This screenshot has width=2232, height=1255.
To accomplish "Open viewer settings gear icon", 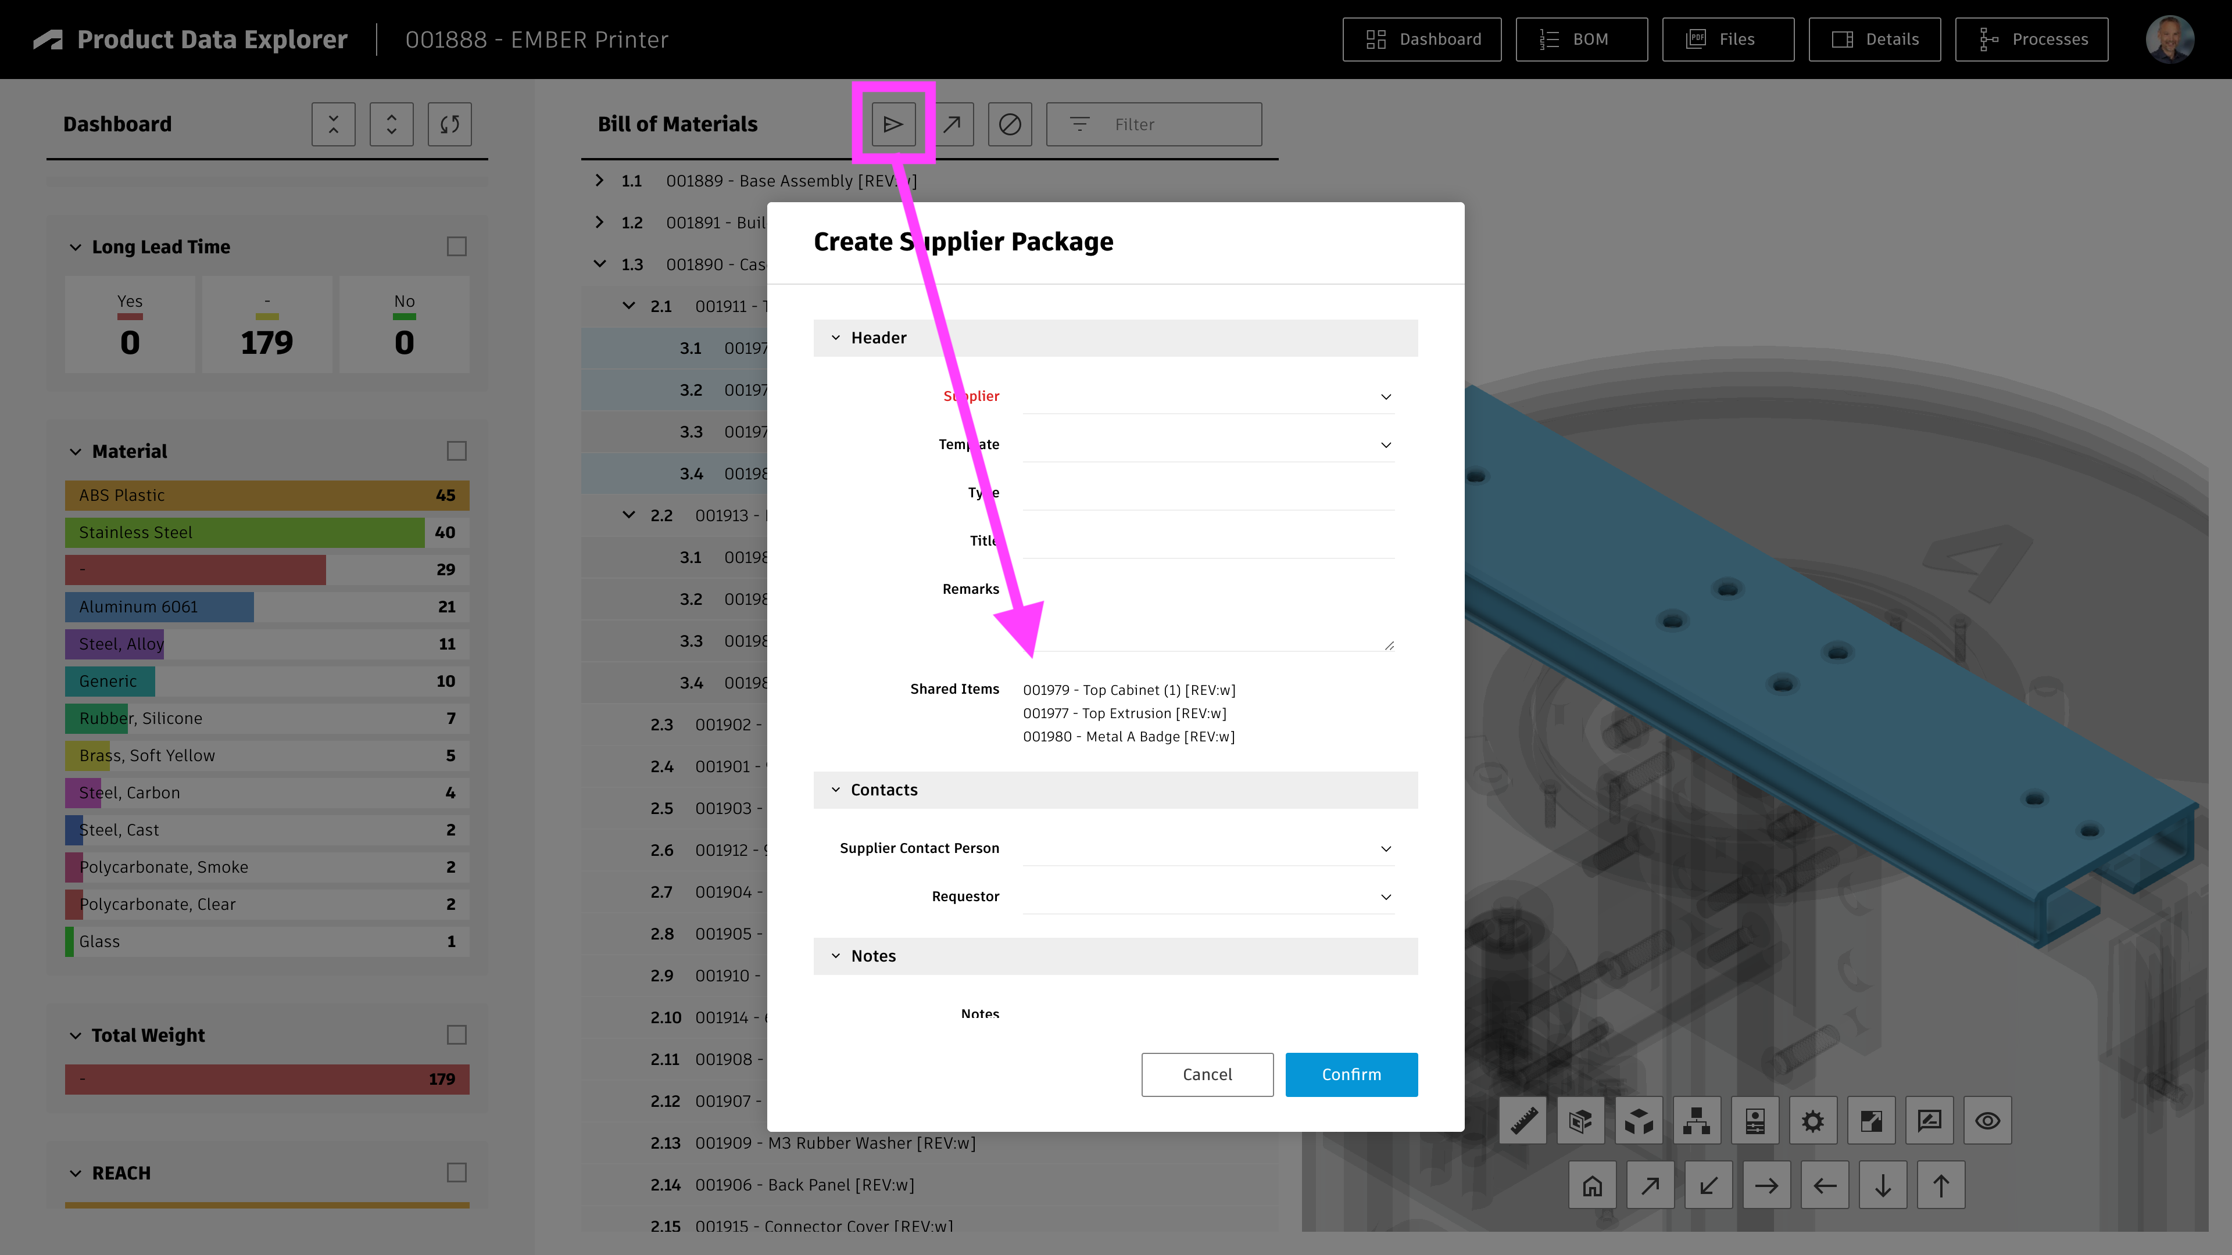I will (1813, 1121).
